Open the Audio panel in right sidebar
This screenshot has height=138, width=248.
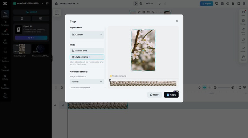[243, 41]
